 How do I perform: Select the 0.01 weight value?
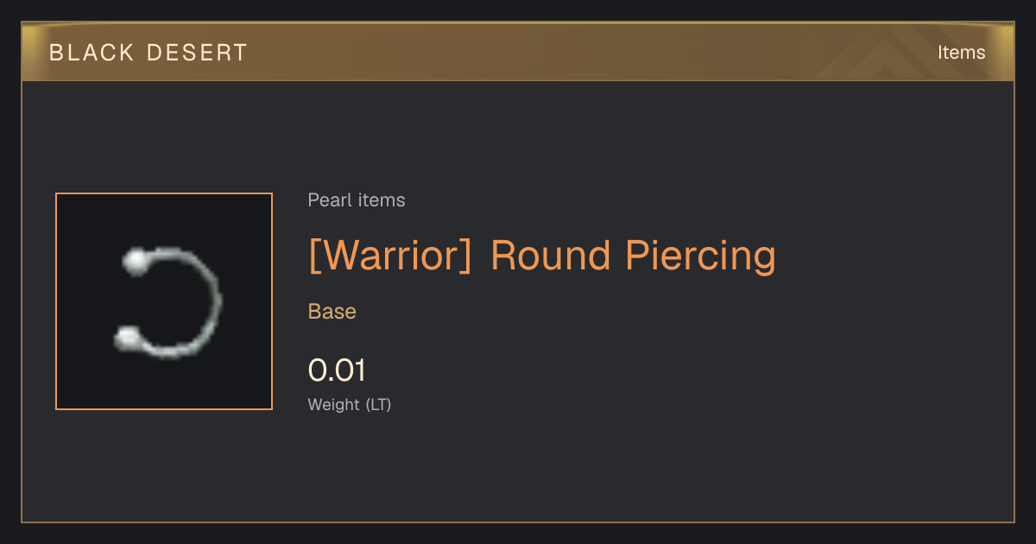[x=338, y=370]
